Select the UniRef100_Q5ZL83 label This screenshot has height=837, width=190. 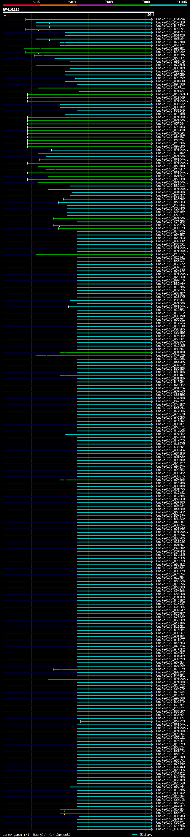(170, 202)
